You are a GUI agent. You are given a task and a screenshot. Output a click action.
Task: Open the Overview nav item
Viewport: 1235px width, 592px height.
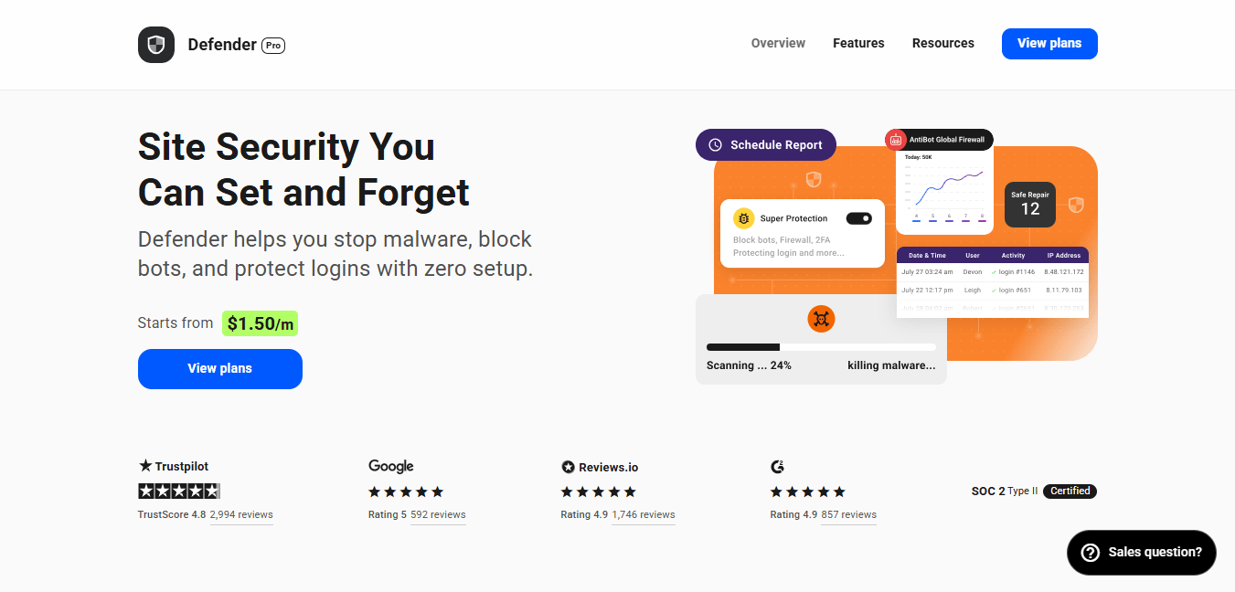click(x=778, y=43)
